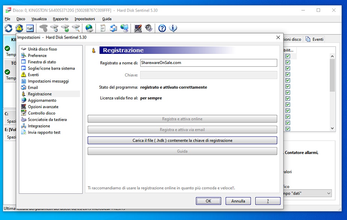Click the send report by email toolbar icon
This screenshot has height=220, width=347.
[x=113, y=28]
